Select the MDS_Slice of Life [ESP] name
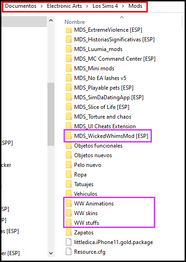The width and height of the screenshot is (186, 262). [x=102, y=107]
